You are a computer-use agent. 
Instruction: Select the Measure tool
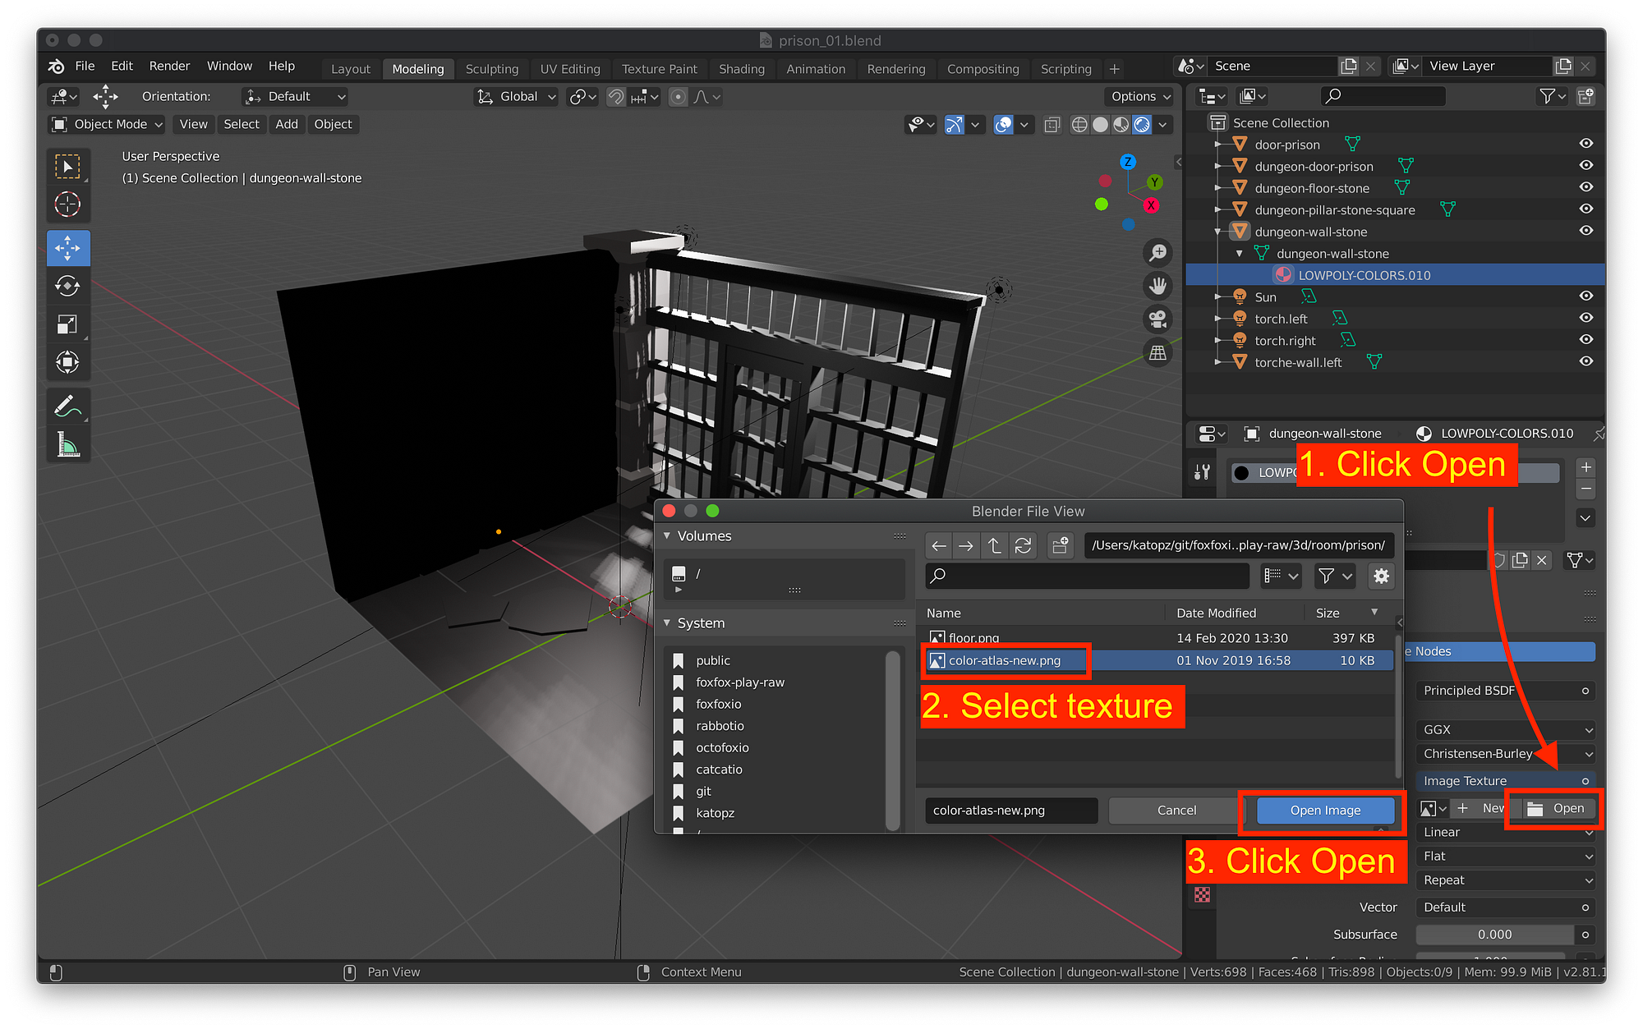point(68,443)
